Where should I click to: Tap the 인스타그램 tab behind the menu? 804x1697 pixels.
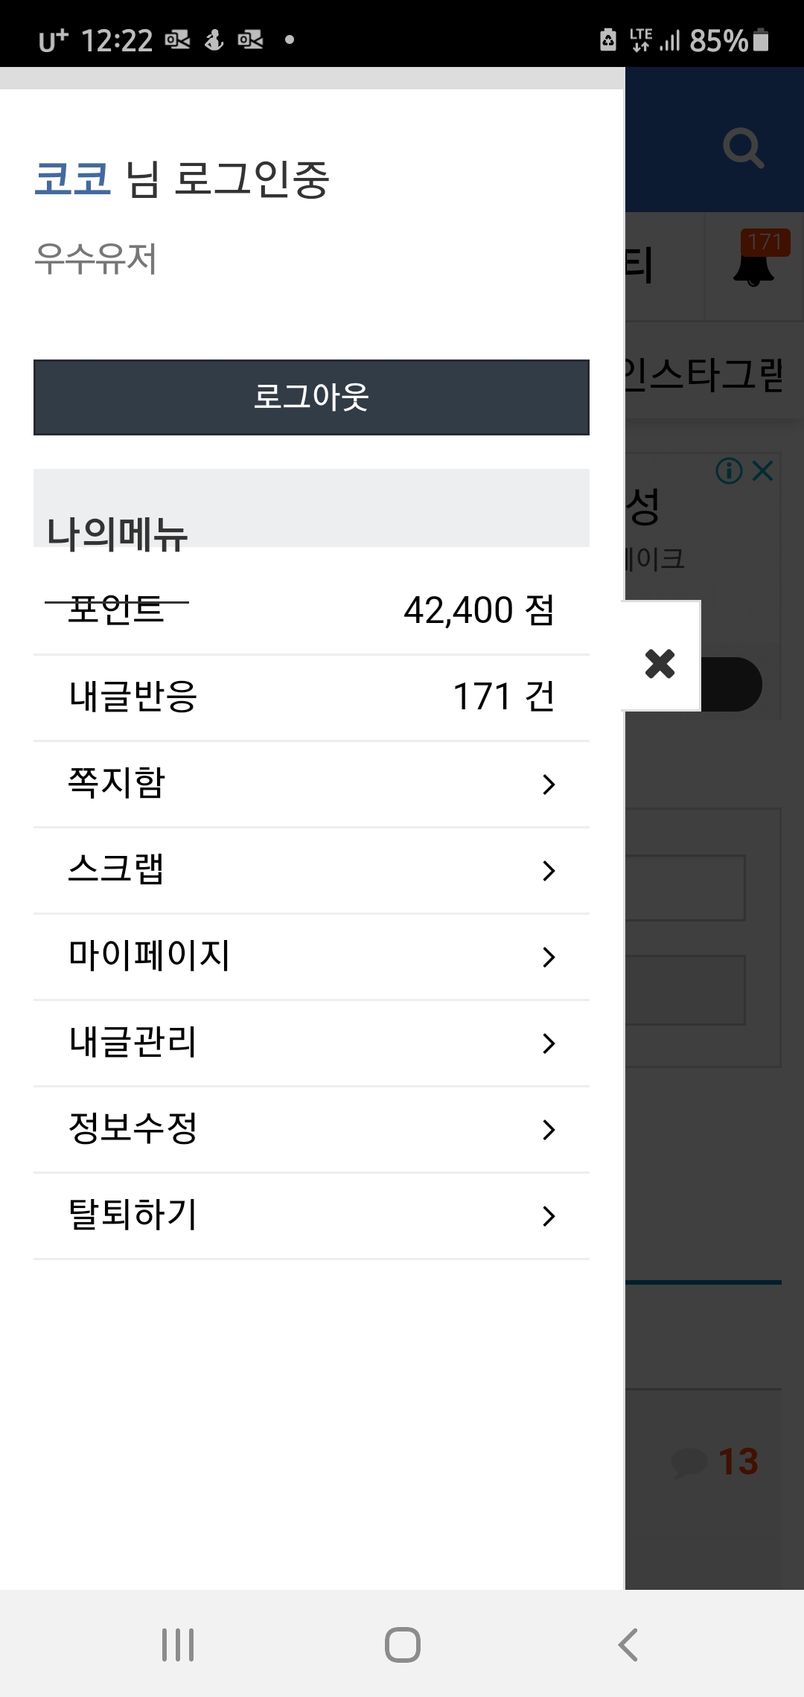[703, 374]
